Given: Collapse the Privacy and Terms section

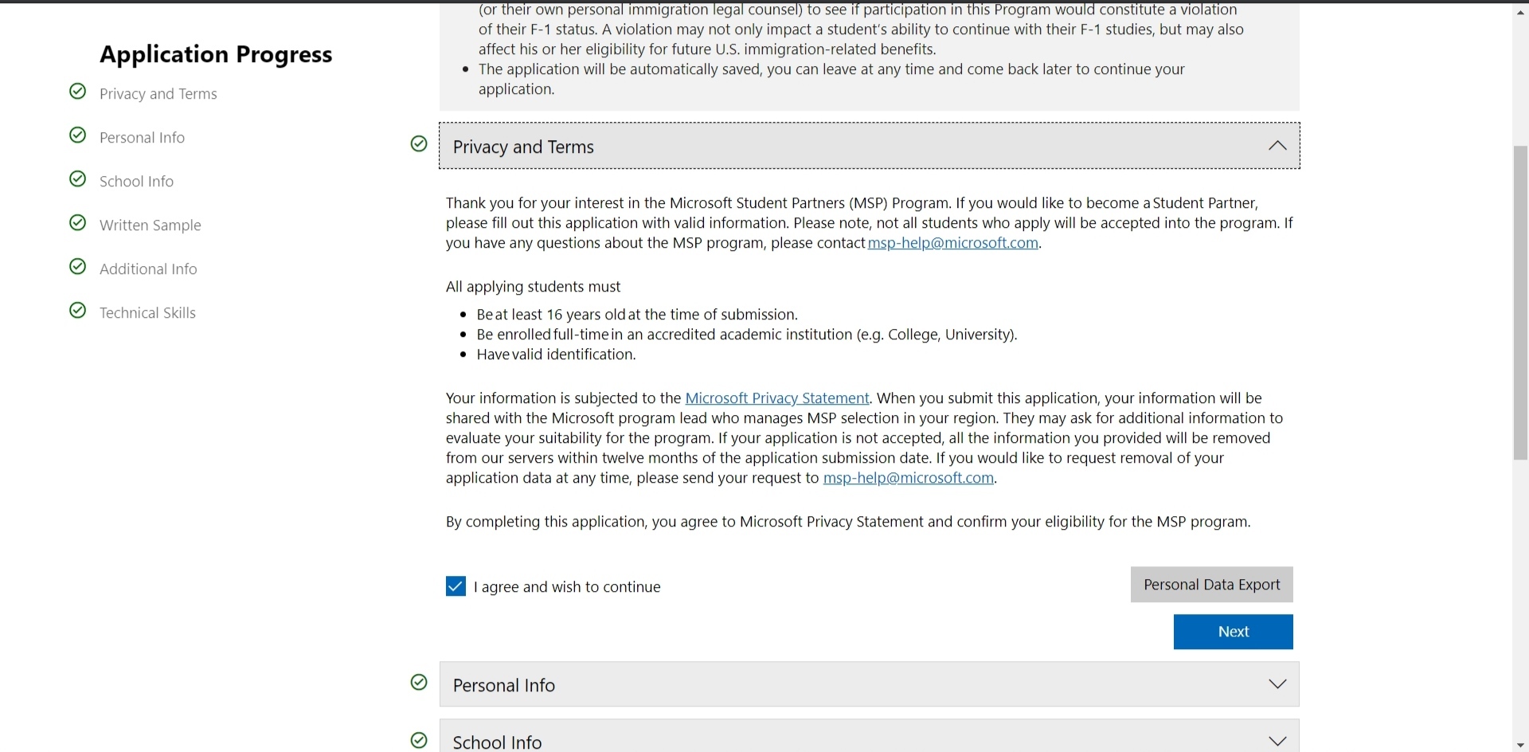Looking at the screenshot, I should click(1277, 146).
